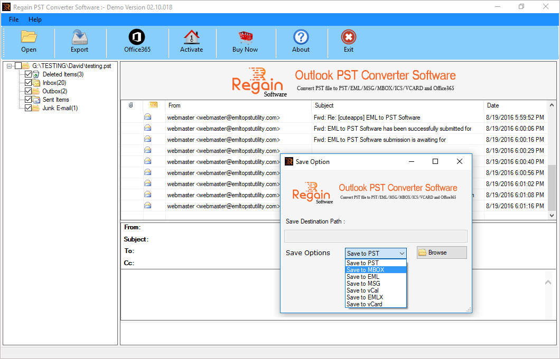The image size is (560, 359).
Task: Minimize the Save Option dialog
Action: pyautogui.click(x=412, y=161)
